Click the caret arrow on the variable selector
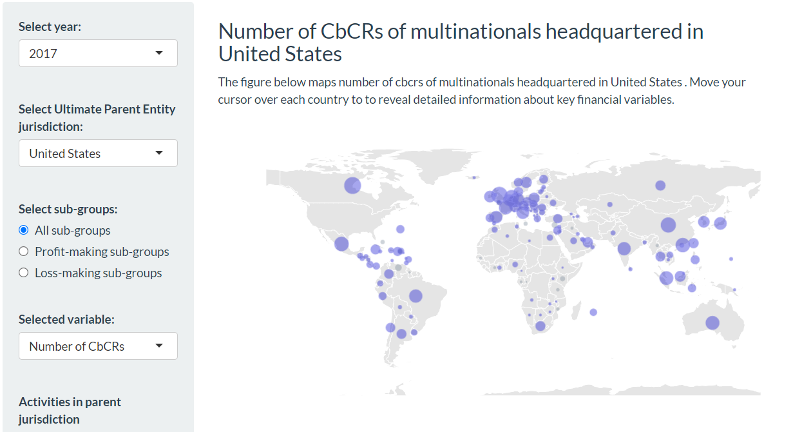Image resolution: width=793 pixels, height=432 pixels. pos(159,346)
